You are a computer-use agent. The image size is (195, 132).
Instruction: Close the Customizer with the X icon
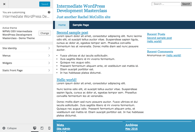click(4, 4)
